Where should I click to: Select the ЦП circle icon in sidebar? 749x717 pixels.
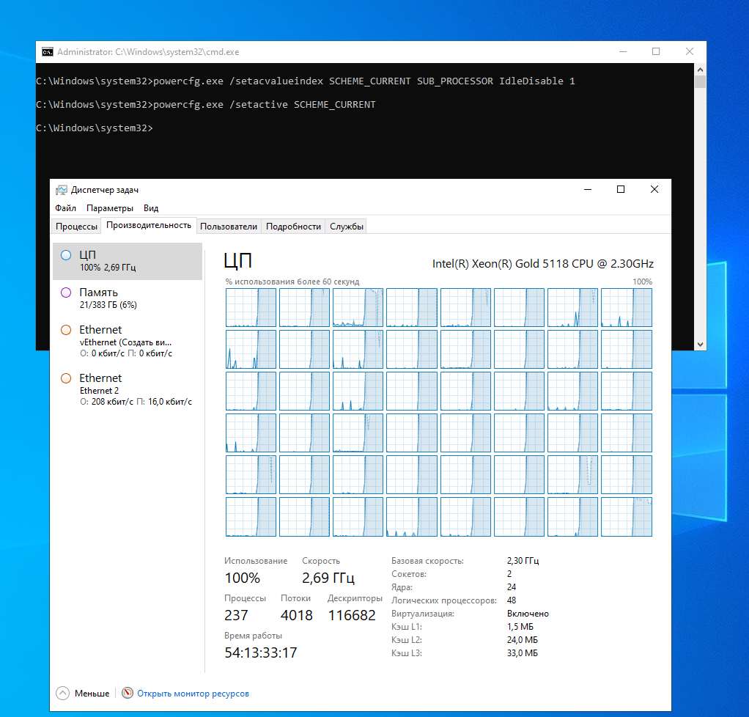(66, 255)
